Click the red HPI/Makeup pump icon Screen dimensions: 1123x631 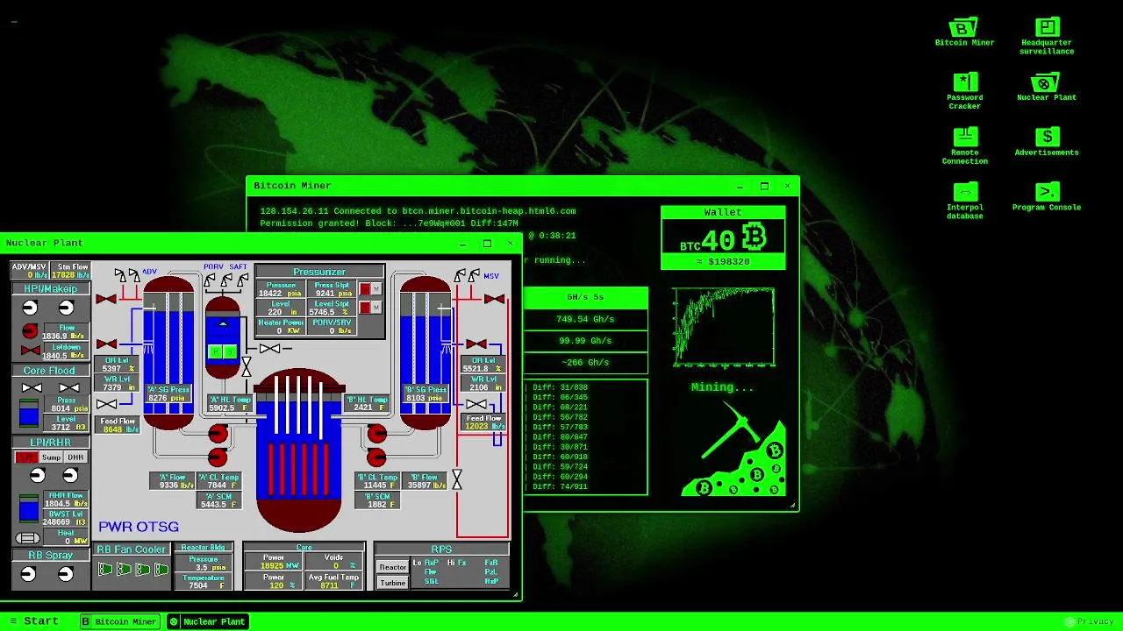(x=30, y=330)
